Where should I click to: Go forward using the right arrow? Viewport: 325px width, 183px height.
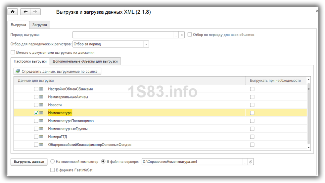(x=35, y=12)
